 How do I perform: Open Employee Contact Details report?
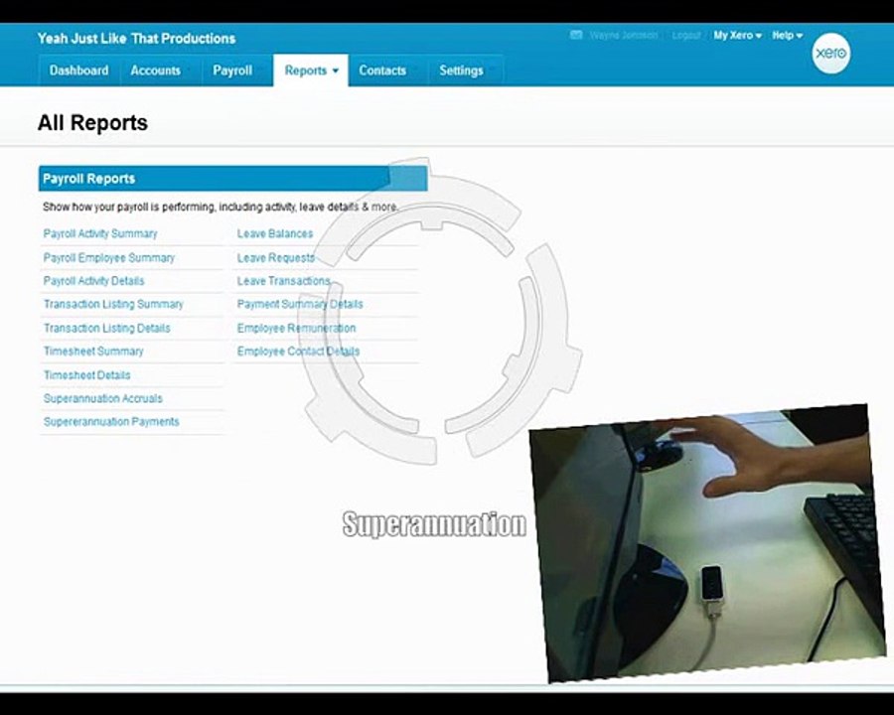pyautogui.click(x=298, y=352)
